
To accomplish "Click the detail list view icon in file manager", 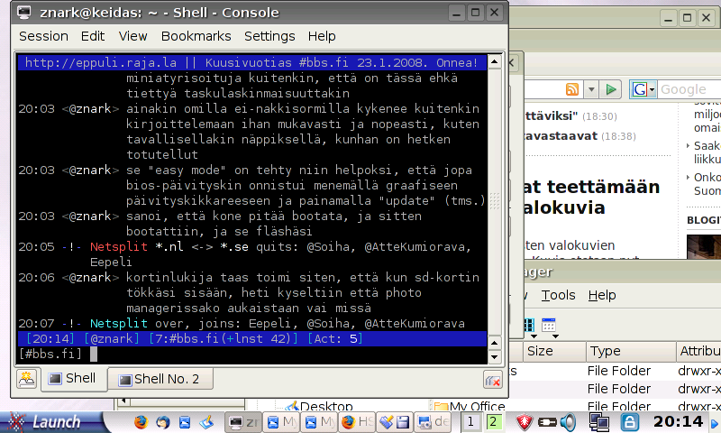I will [x=549, y=325].
